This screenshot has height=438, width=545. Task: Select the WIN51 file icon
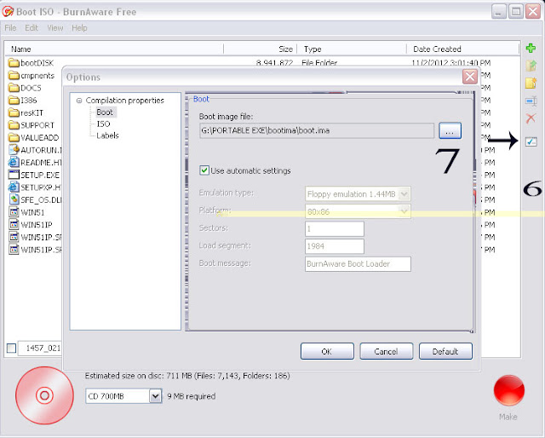click(14, 212)
